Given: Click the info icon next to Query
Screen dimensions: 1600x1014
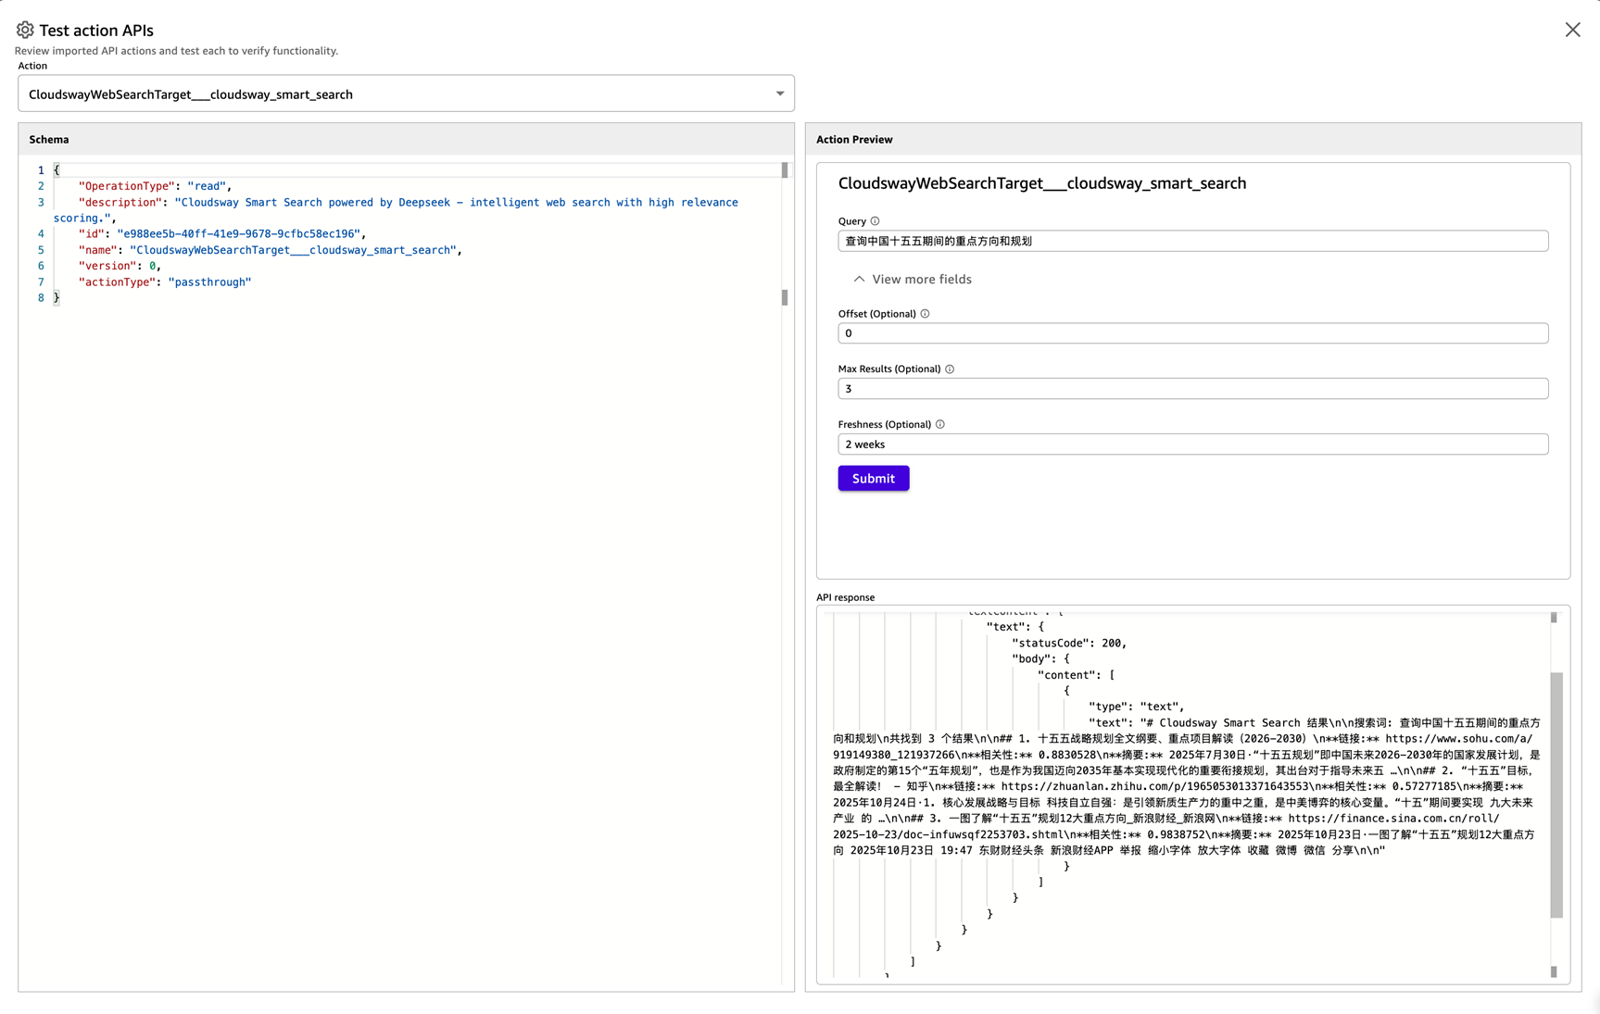Looking at the screenshot, I should [x=875, y=221].
